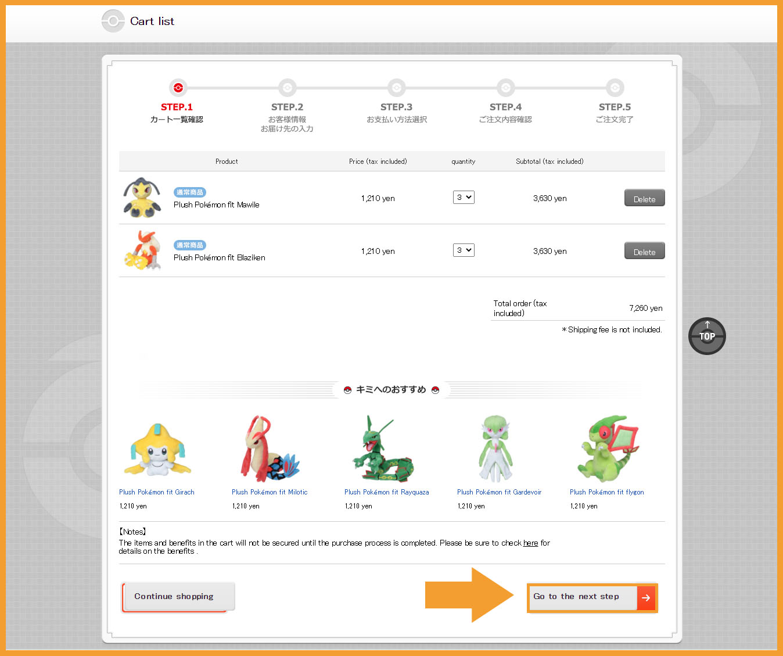Click the Blaziken unit price 1,210 yen
Screen dimensions: 783x656
pyautogui.click(x=378, y=251)
